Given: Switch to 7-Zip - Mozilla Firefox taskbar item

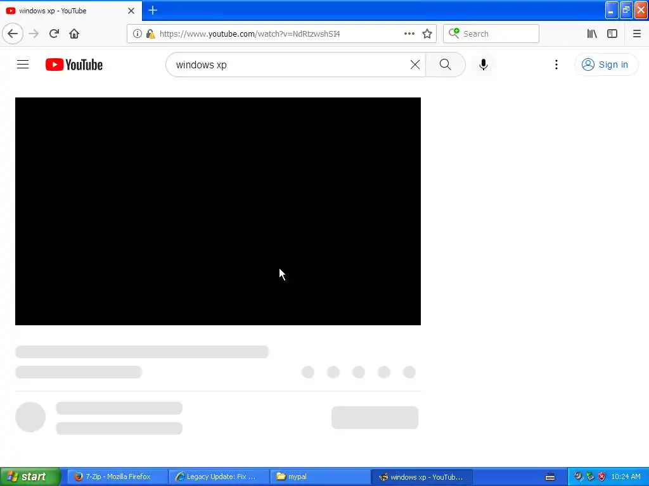Looking at the screenshot, I should click(117, 477).
